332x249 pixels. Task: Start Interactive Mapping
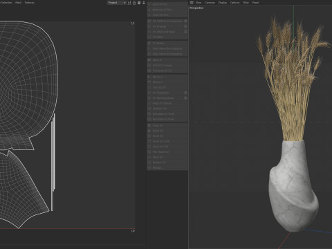(167, 48)
